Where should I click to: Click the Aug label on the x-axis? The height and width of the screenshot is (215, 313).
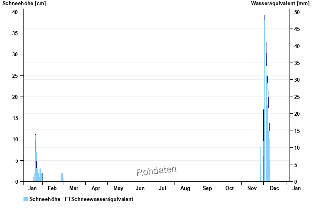185,188
